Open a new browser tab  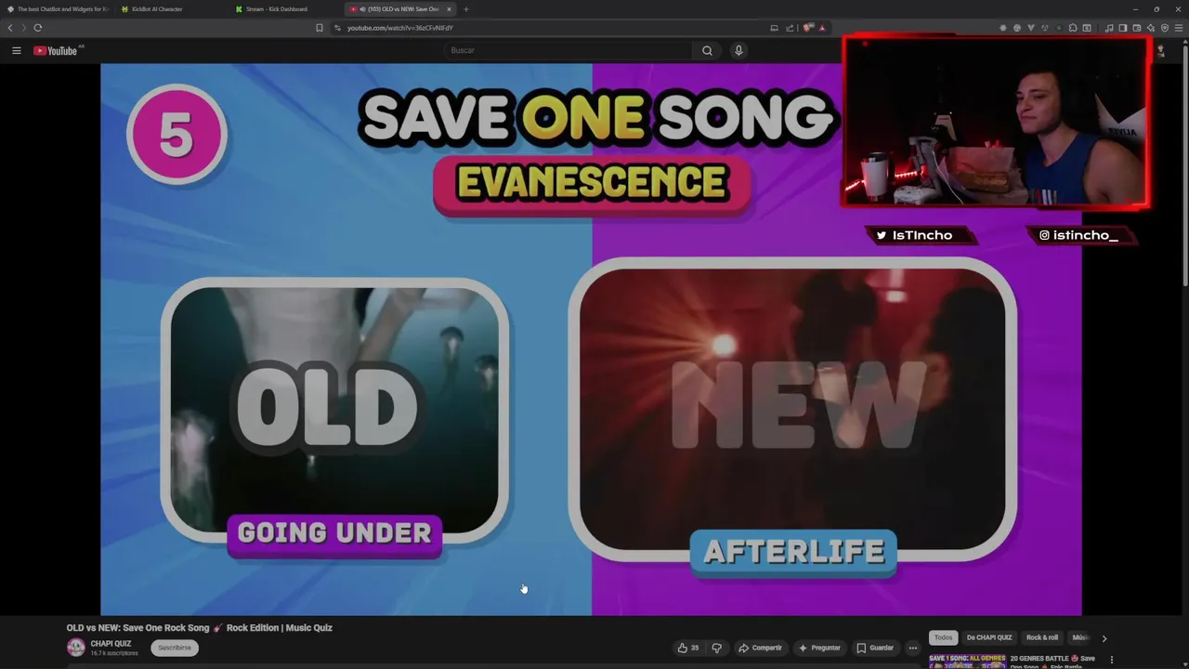(x=466, y=9)
